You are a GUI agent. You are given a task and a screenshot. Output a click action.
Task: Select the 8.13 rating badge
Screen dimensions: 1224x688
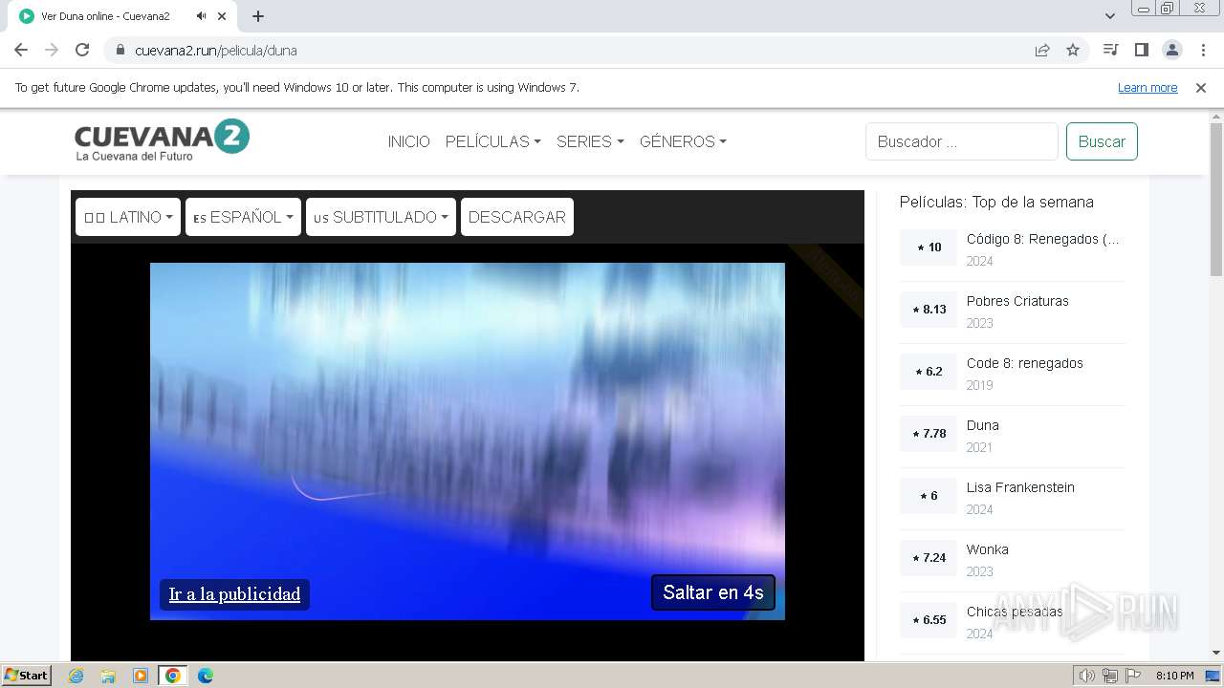pos(929,310)
